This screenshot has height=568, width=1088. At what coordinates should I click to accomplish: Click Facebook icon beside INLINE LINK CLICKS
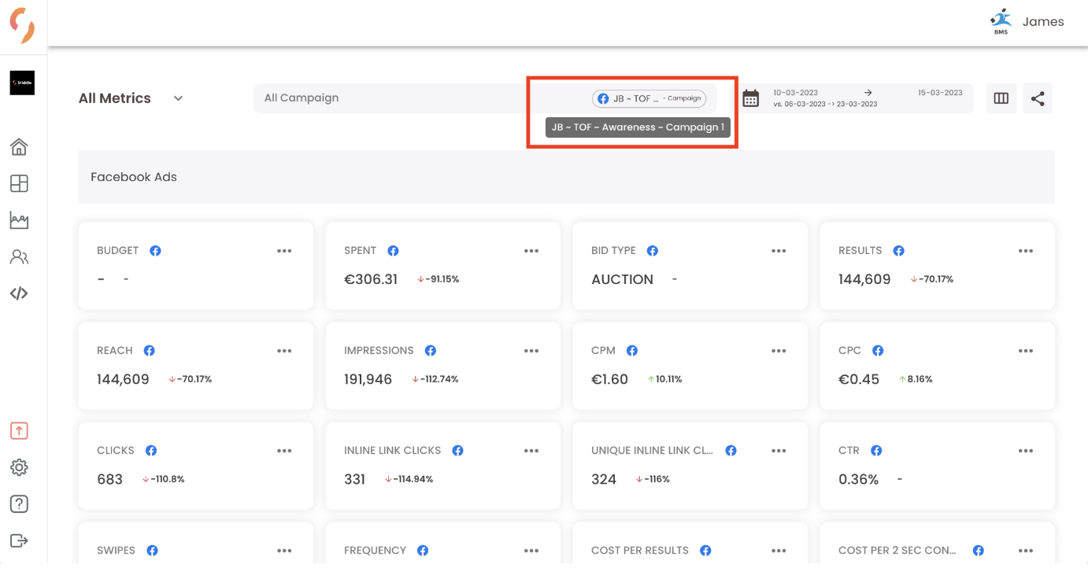[458, 451]
